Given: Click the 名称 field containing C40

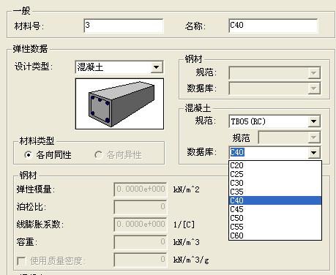Looking at the screenshot, I should pyautogui.click(x=273, y=26).
